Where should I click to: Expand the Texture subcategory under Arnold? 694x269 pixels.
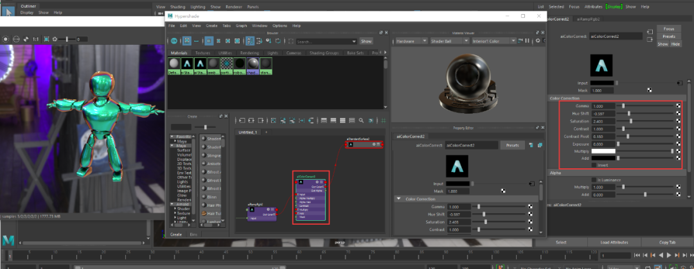175,213
